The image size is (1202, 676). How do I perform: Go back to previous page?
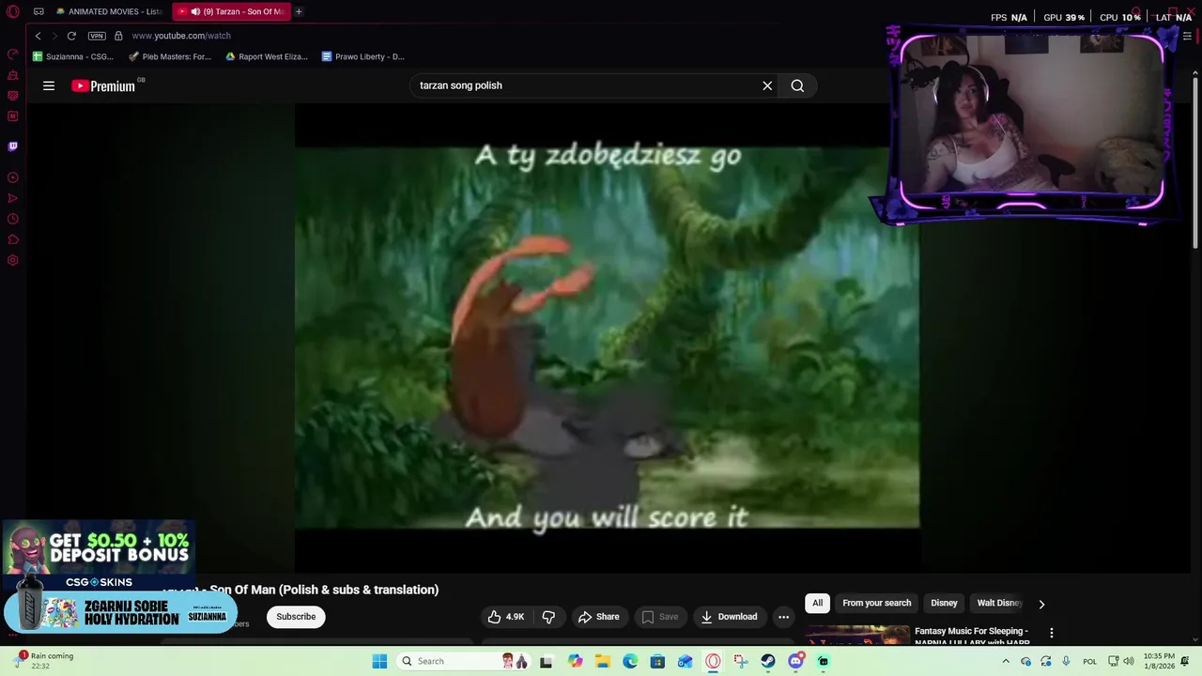pyautogui.click(x=39, y=36)
